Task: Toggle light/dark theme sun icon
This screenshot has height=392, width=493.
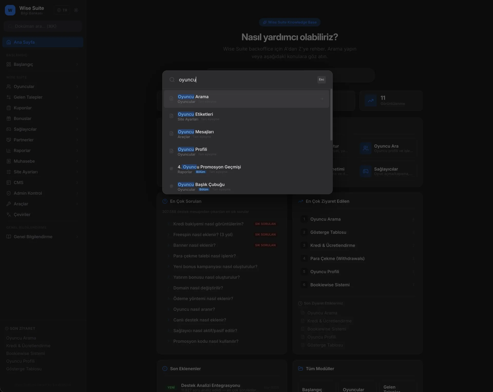Action: click(x=76, y=10)
